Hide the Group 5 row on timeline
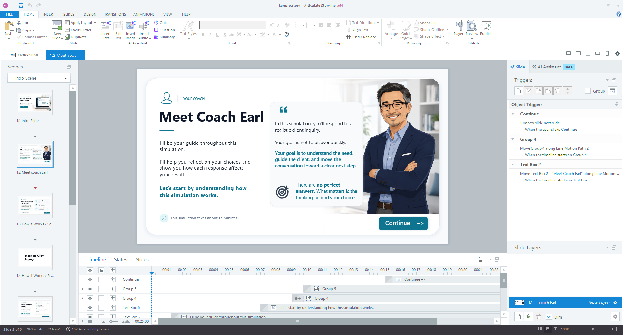Image resolution: width=623 pixels, height=335 pixels. tap(90, 289)
